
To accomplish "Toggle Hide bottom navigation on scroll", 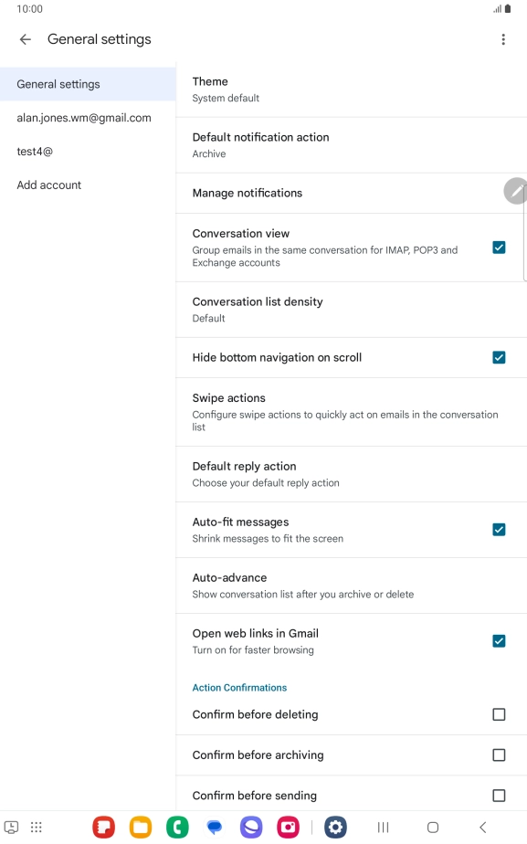I will click(499, 357).
